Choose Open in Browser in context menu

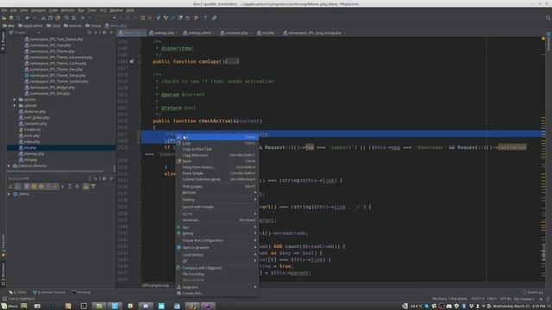[216, 248]
